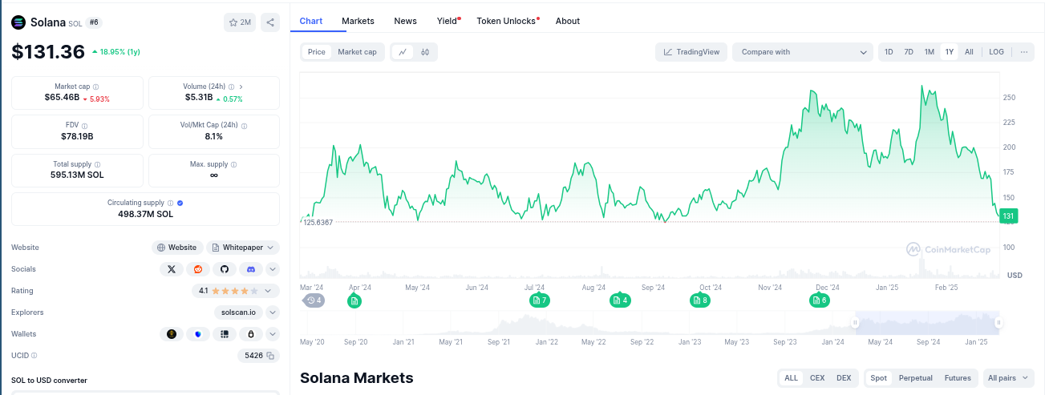
Task: Filter markets by DEX
Action: pyautogui.click(x=844, y=378)
